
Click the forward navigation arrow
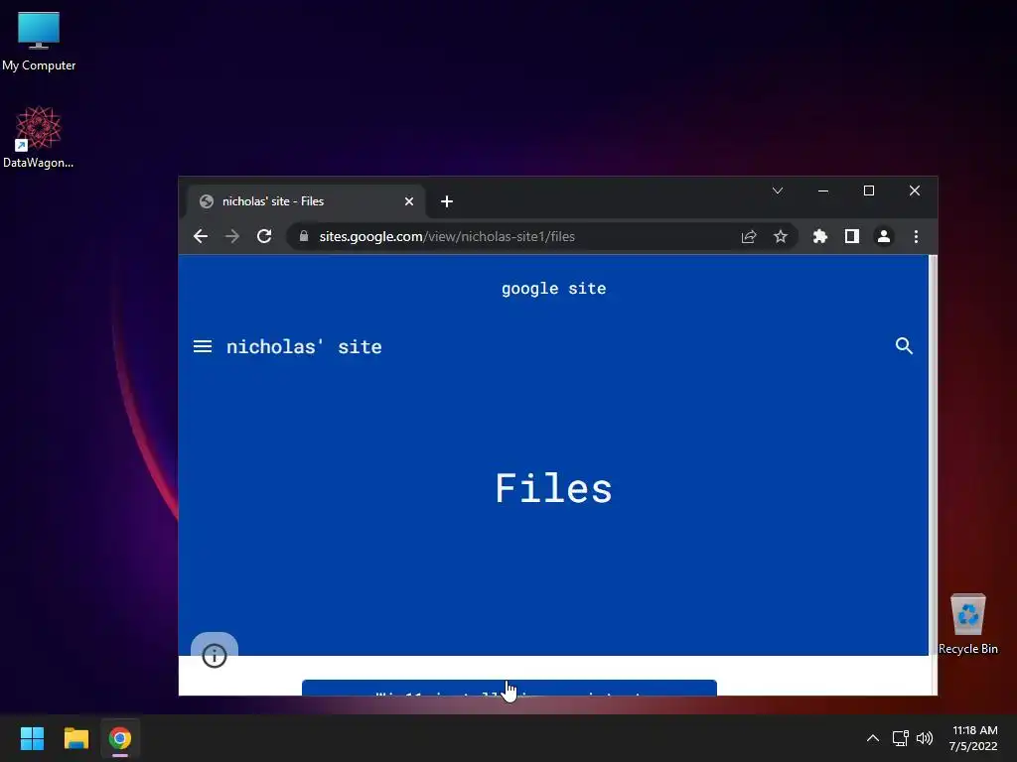(231, 236)
